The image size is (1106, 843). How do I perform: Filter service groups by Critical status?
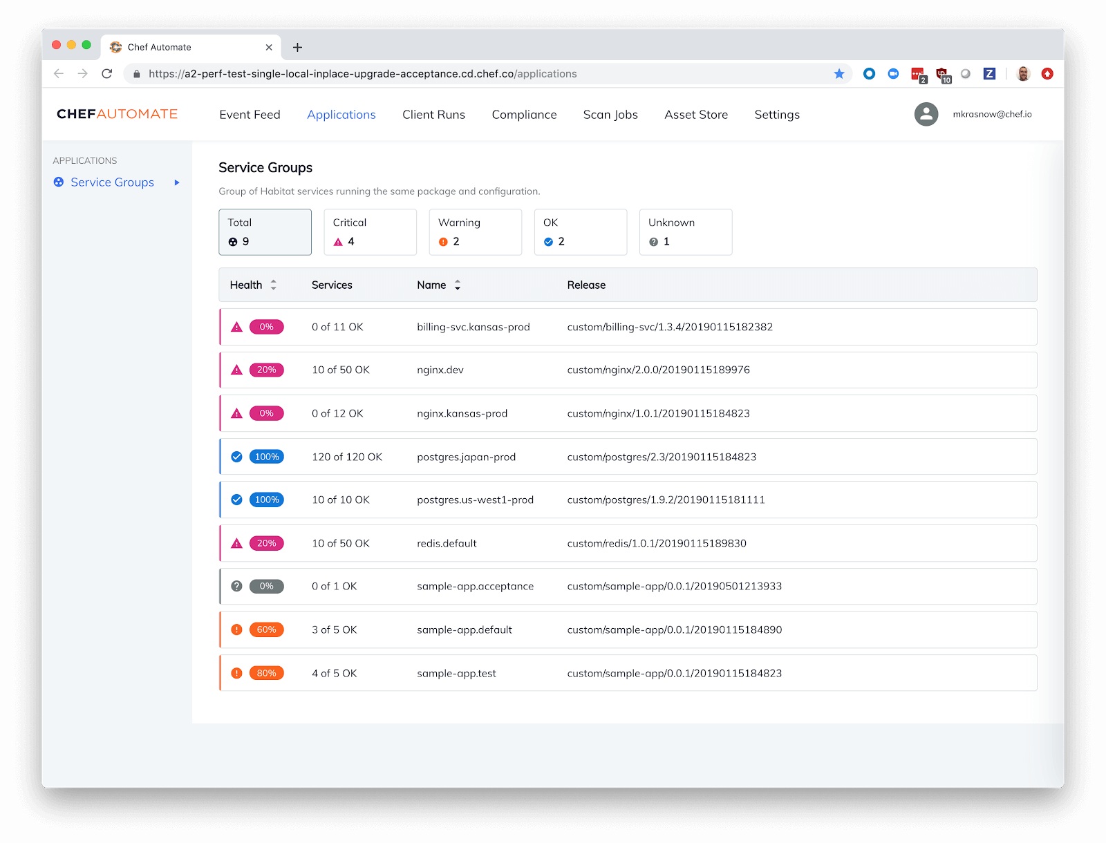pyautogui.click(x=370, y=232)
